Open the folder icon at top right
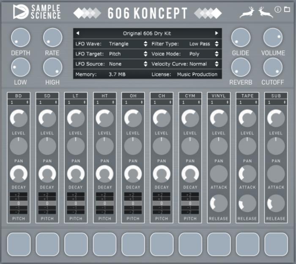 click(x=287, y=9)
